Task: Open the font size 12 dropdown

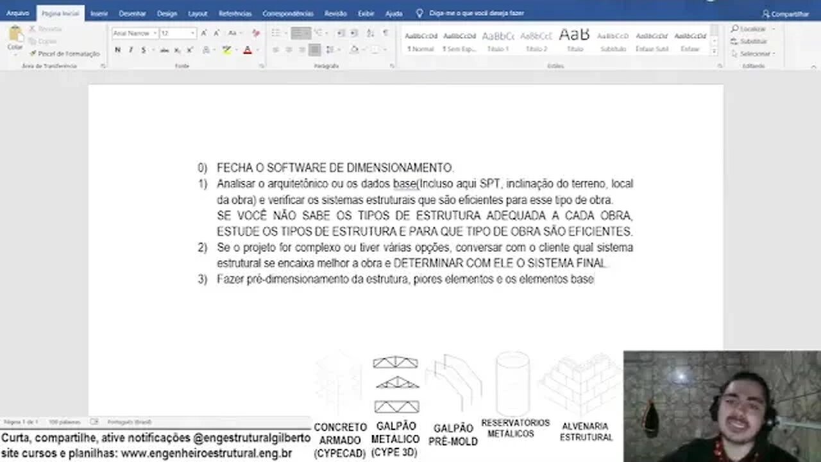Action: pos(192,33)
